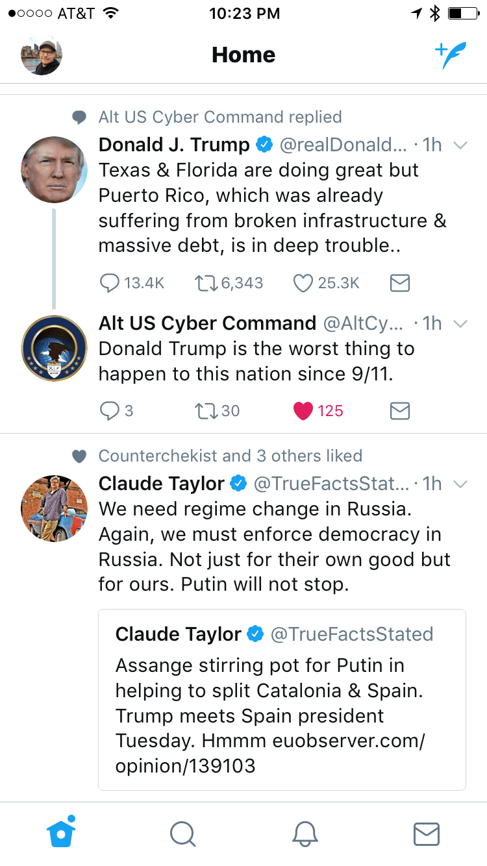The width and height of the screenshot is (487, 866).
Task: Open the Search tab
Action: tap(182, 834)
